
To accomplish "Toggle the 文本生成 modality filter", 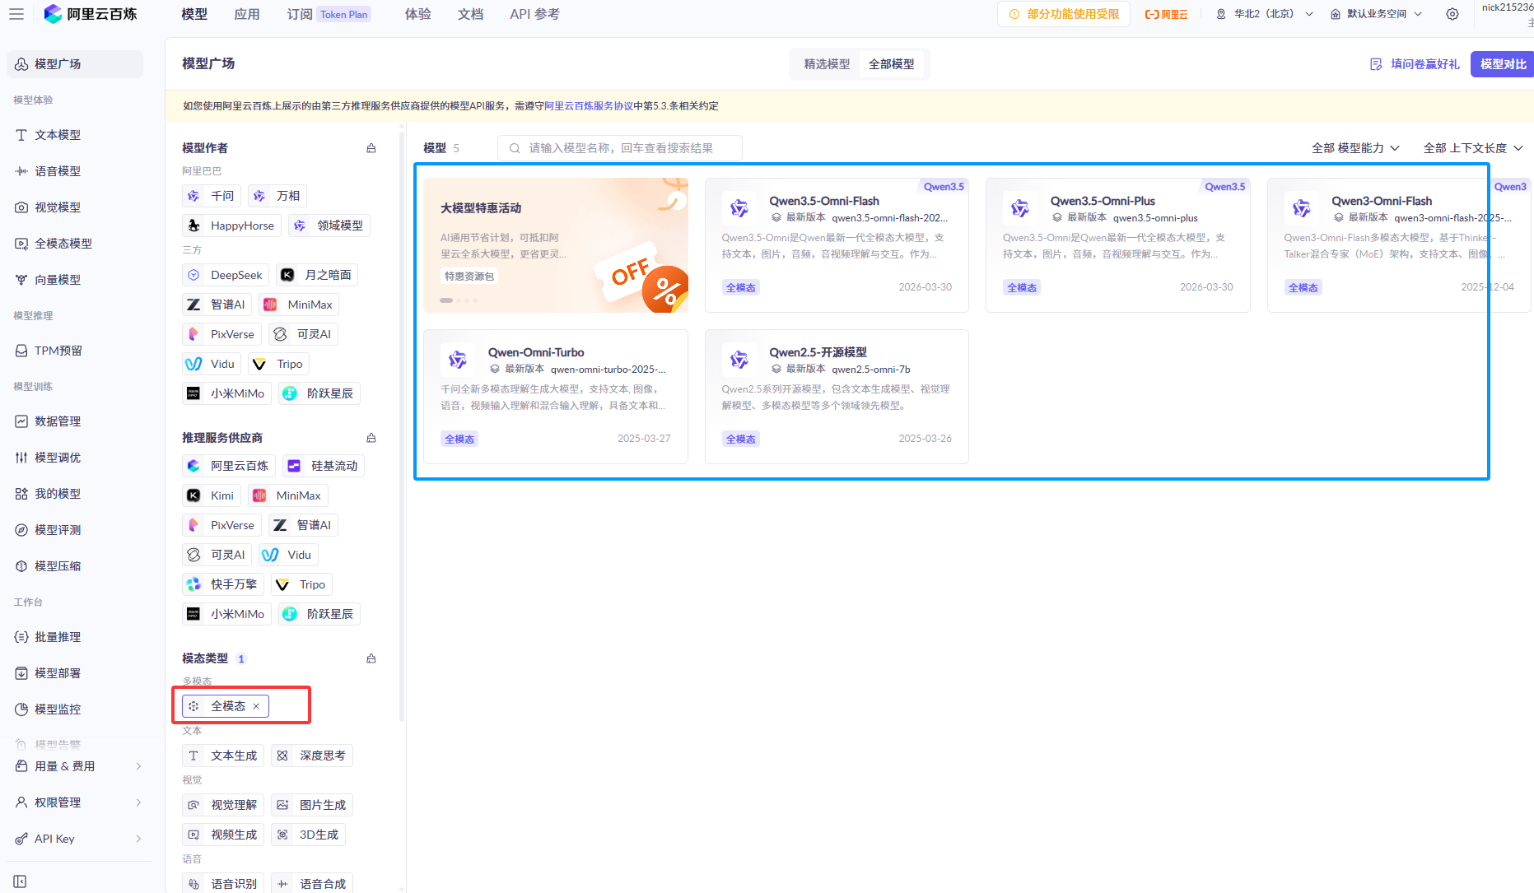I will coord(223,756).
